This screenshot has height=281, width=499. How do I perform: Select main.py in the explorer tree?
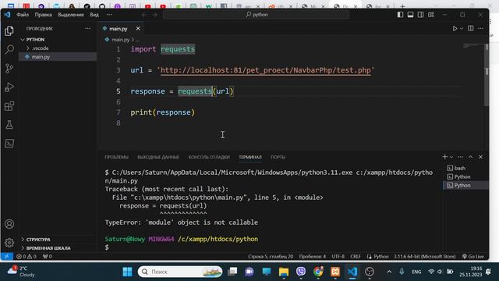tap(57, 57)
